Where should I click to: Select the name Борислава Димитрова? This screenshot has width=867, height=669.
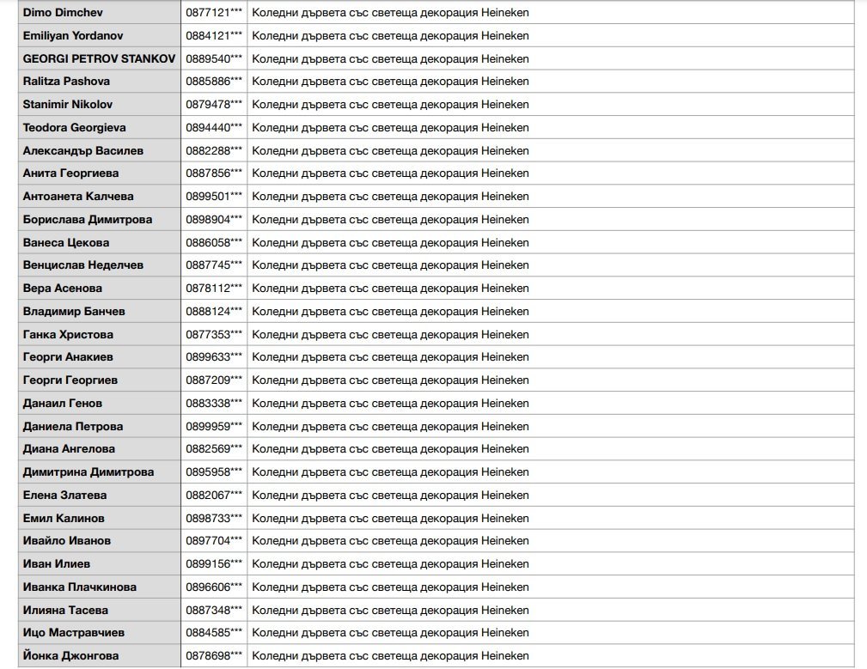(88, 220)
